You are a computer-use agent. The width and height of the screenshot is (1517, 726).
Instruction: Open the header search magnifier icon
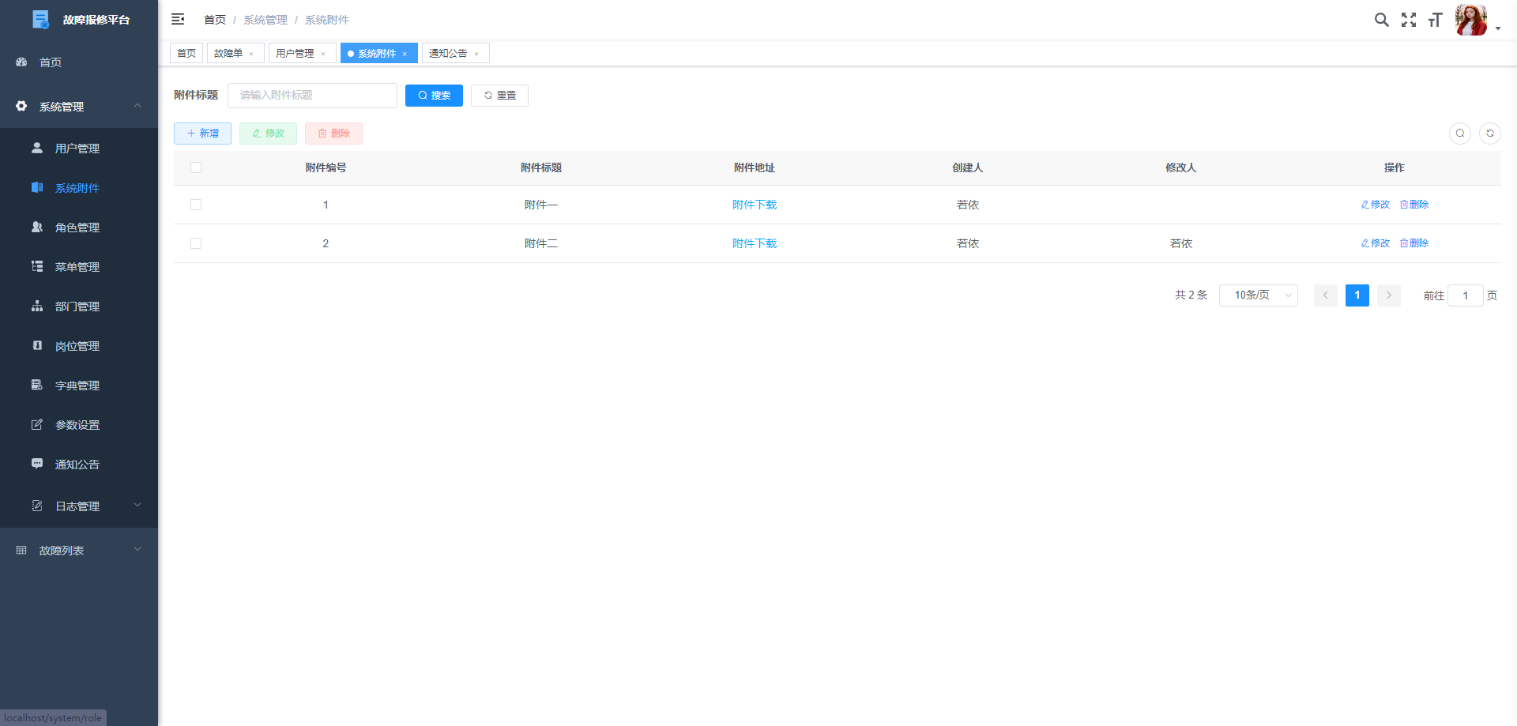(1381, 20)
